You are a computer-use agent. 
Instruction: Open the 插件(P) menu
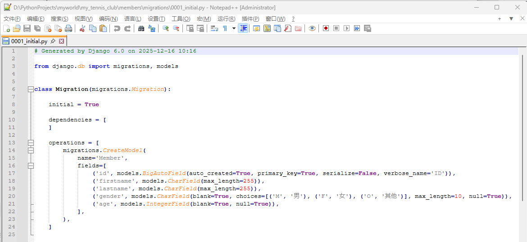(x=251, y=19)
